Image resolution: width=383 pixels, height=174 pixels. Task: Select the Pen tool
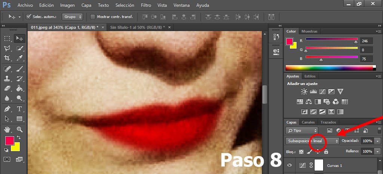pyautogui.click(x=7, y=109)
